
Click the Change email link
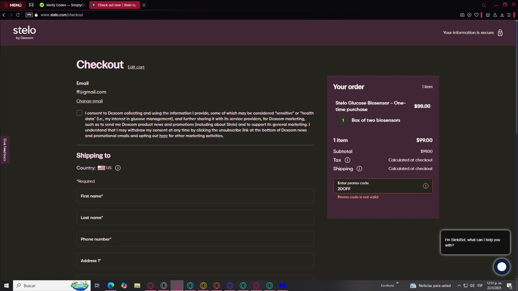click(89, 101)
